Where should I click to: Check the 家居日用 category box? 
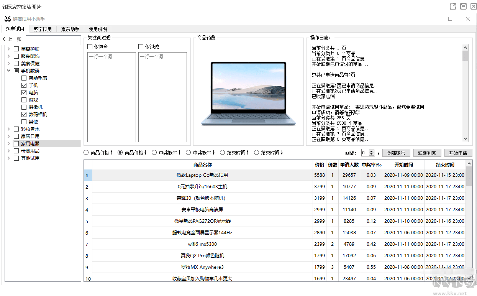pyautogui.click(x=16, y=136)
